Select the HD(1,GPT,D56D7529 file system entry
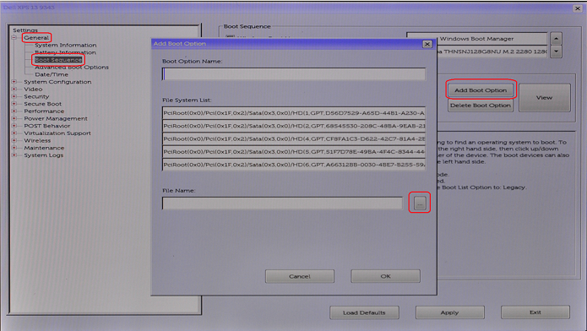The image size is (587, 331). (294, 113)
